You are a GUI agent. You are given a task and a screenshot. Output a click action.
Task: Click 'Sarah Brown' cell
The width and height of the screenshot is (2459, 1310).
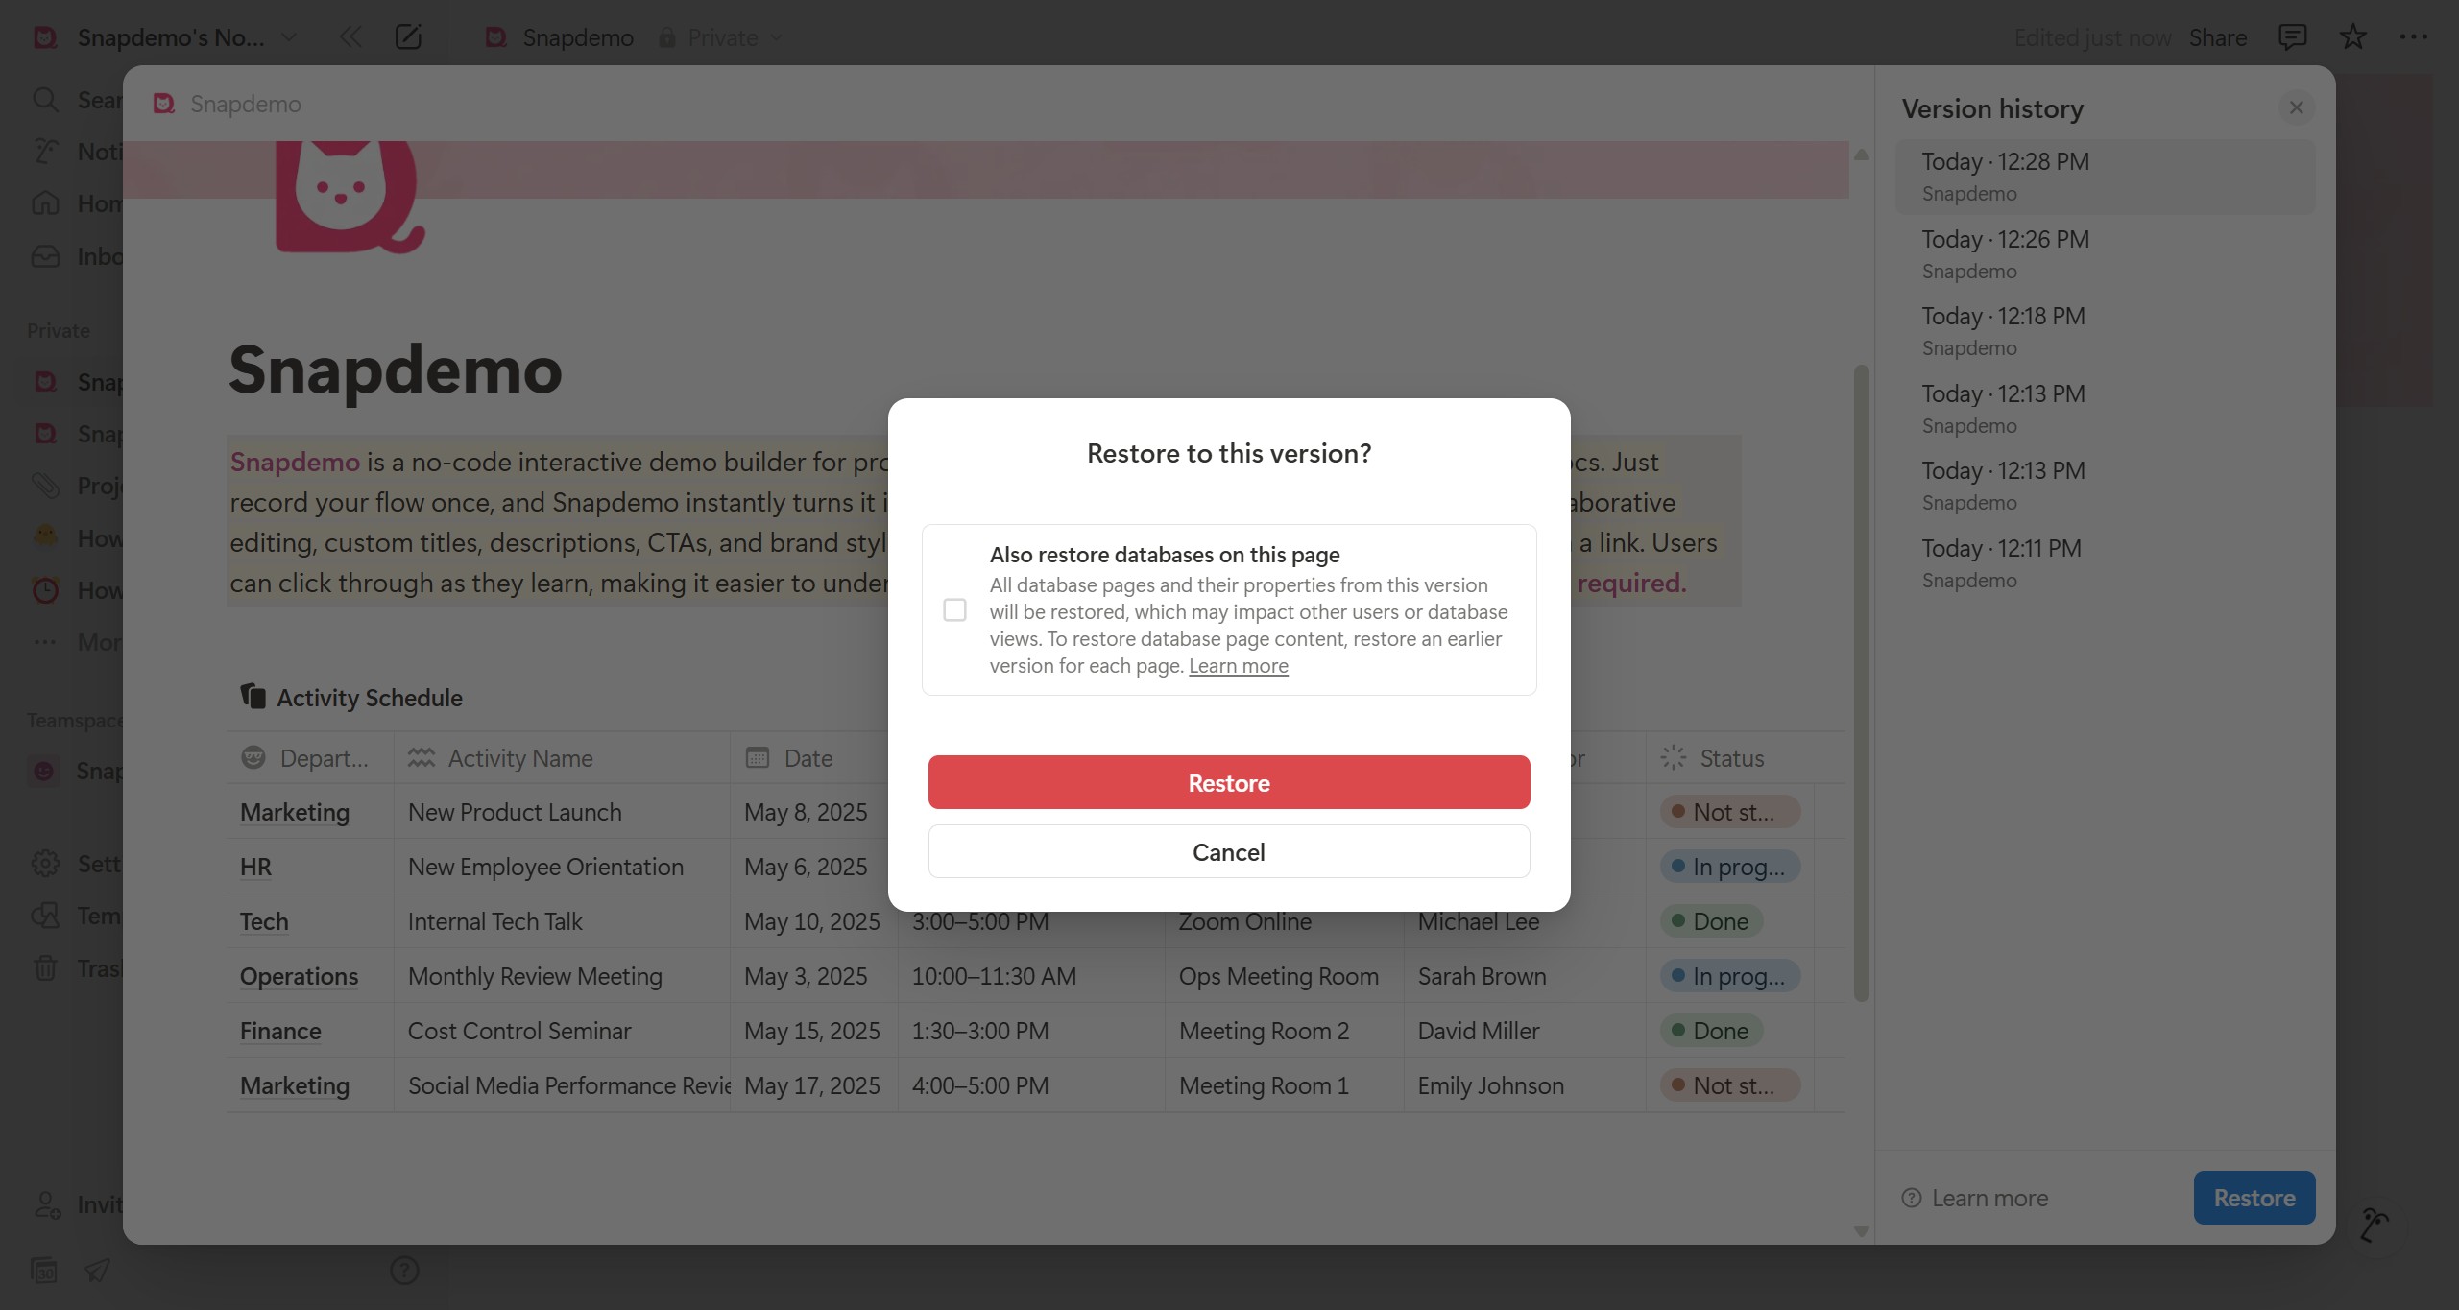click(1525, 976)
